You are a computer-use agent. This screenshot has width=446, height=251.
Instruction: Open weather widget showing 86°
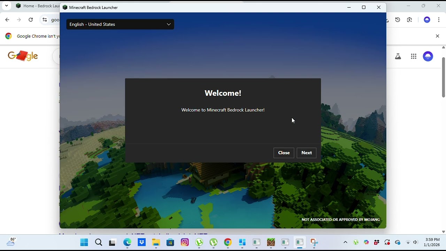point(11,242)
